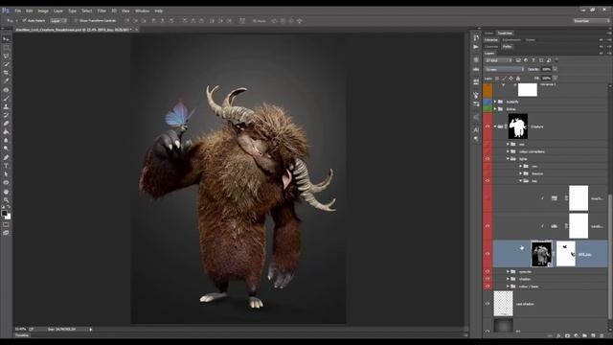The width and height of the screenshot is (613, 345).
Task: Open the workspace Essentials dropdown
Action: (x=592, y=21)
